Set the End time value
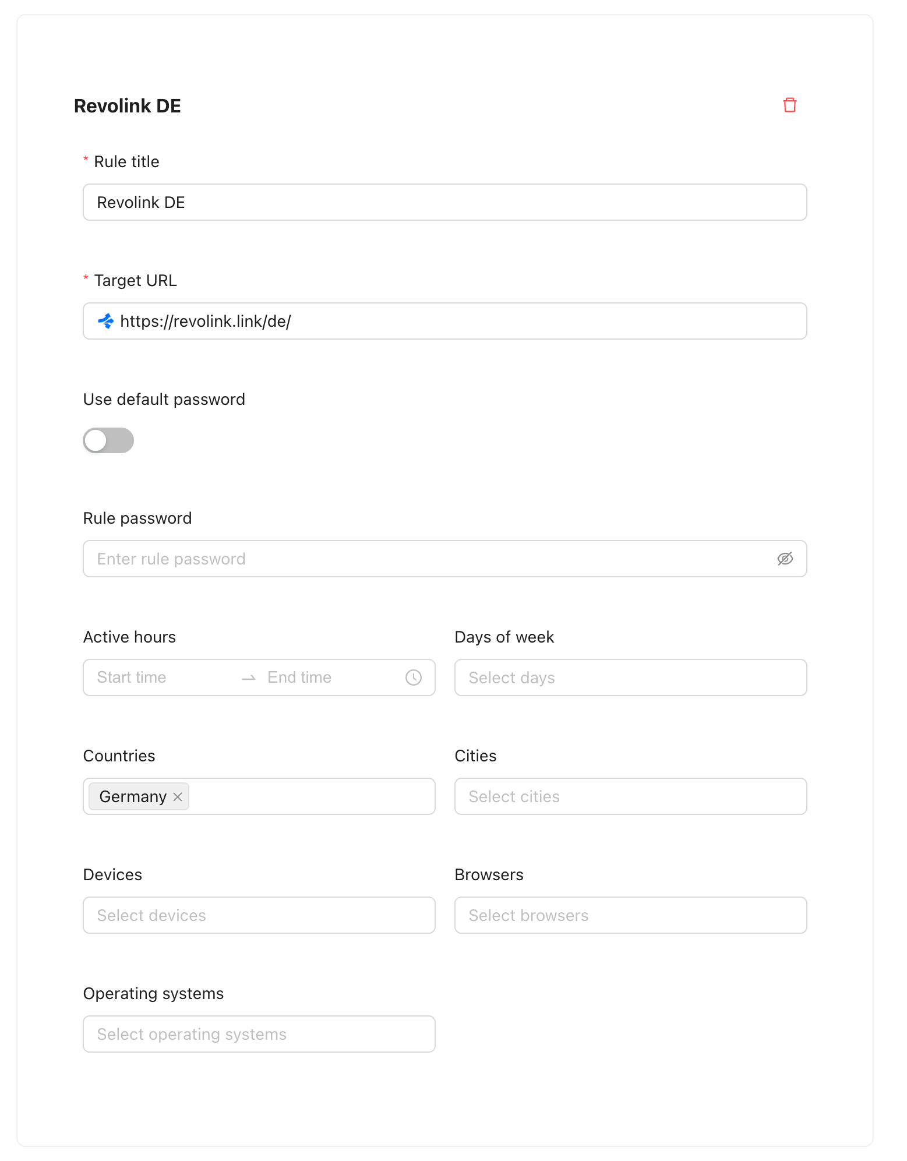Viewport: 907px width, 1161px height. (x=332, y=677)
